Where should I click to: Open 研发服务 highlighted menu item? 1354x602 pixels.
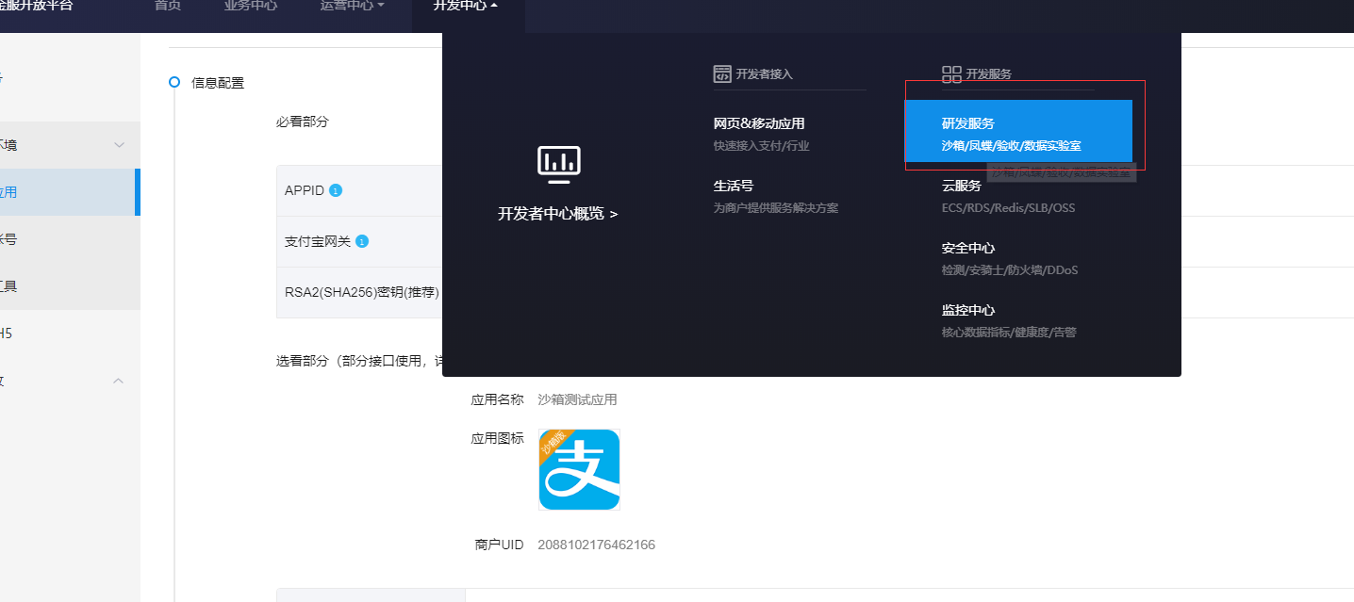tap(1018, 131)
